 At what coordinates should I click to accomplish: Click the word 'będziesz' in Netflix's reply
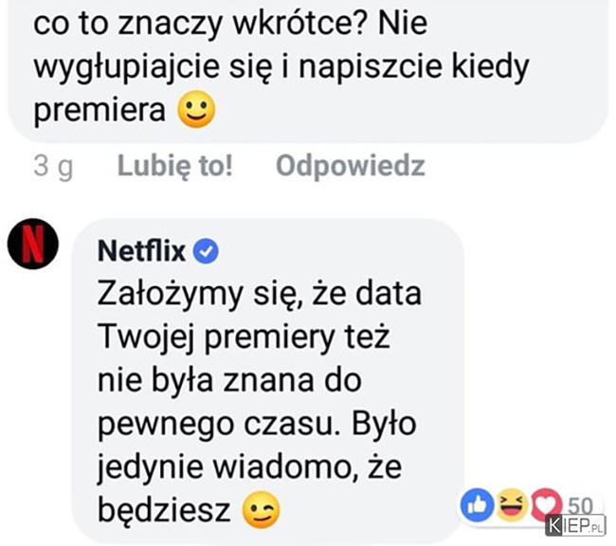(x=164, y=511)
